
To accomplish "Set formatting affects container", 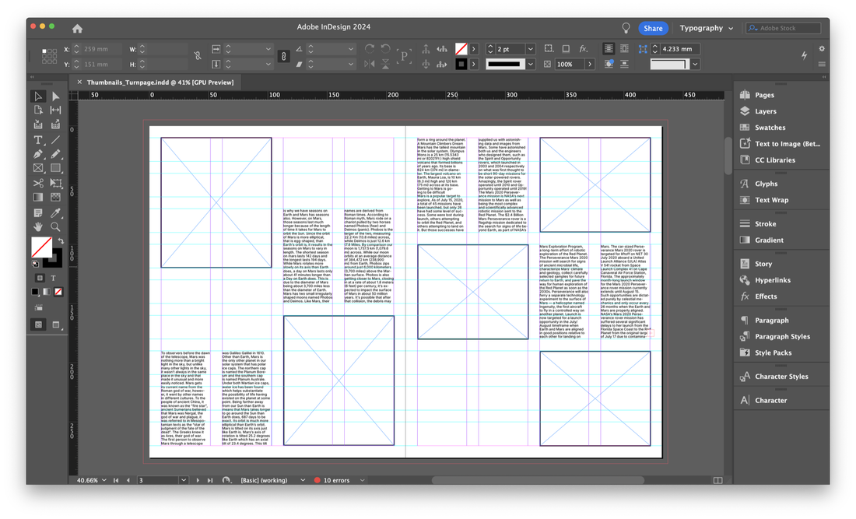I will 40,278.
